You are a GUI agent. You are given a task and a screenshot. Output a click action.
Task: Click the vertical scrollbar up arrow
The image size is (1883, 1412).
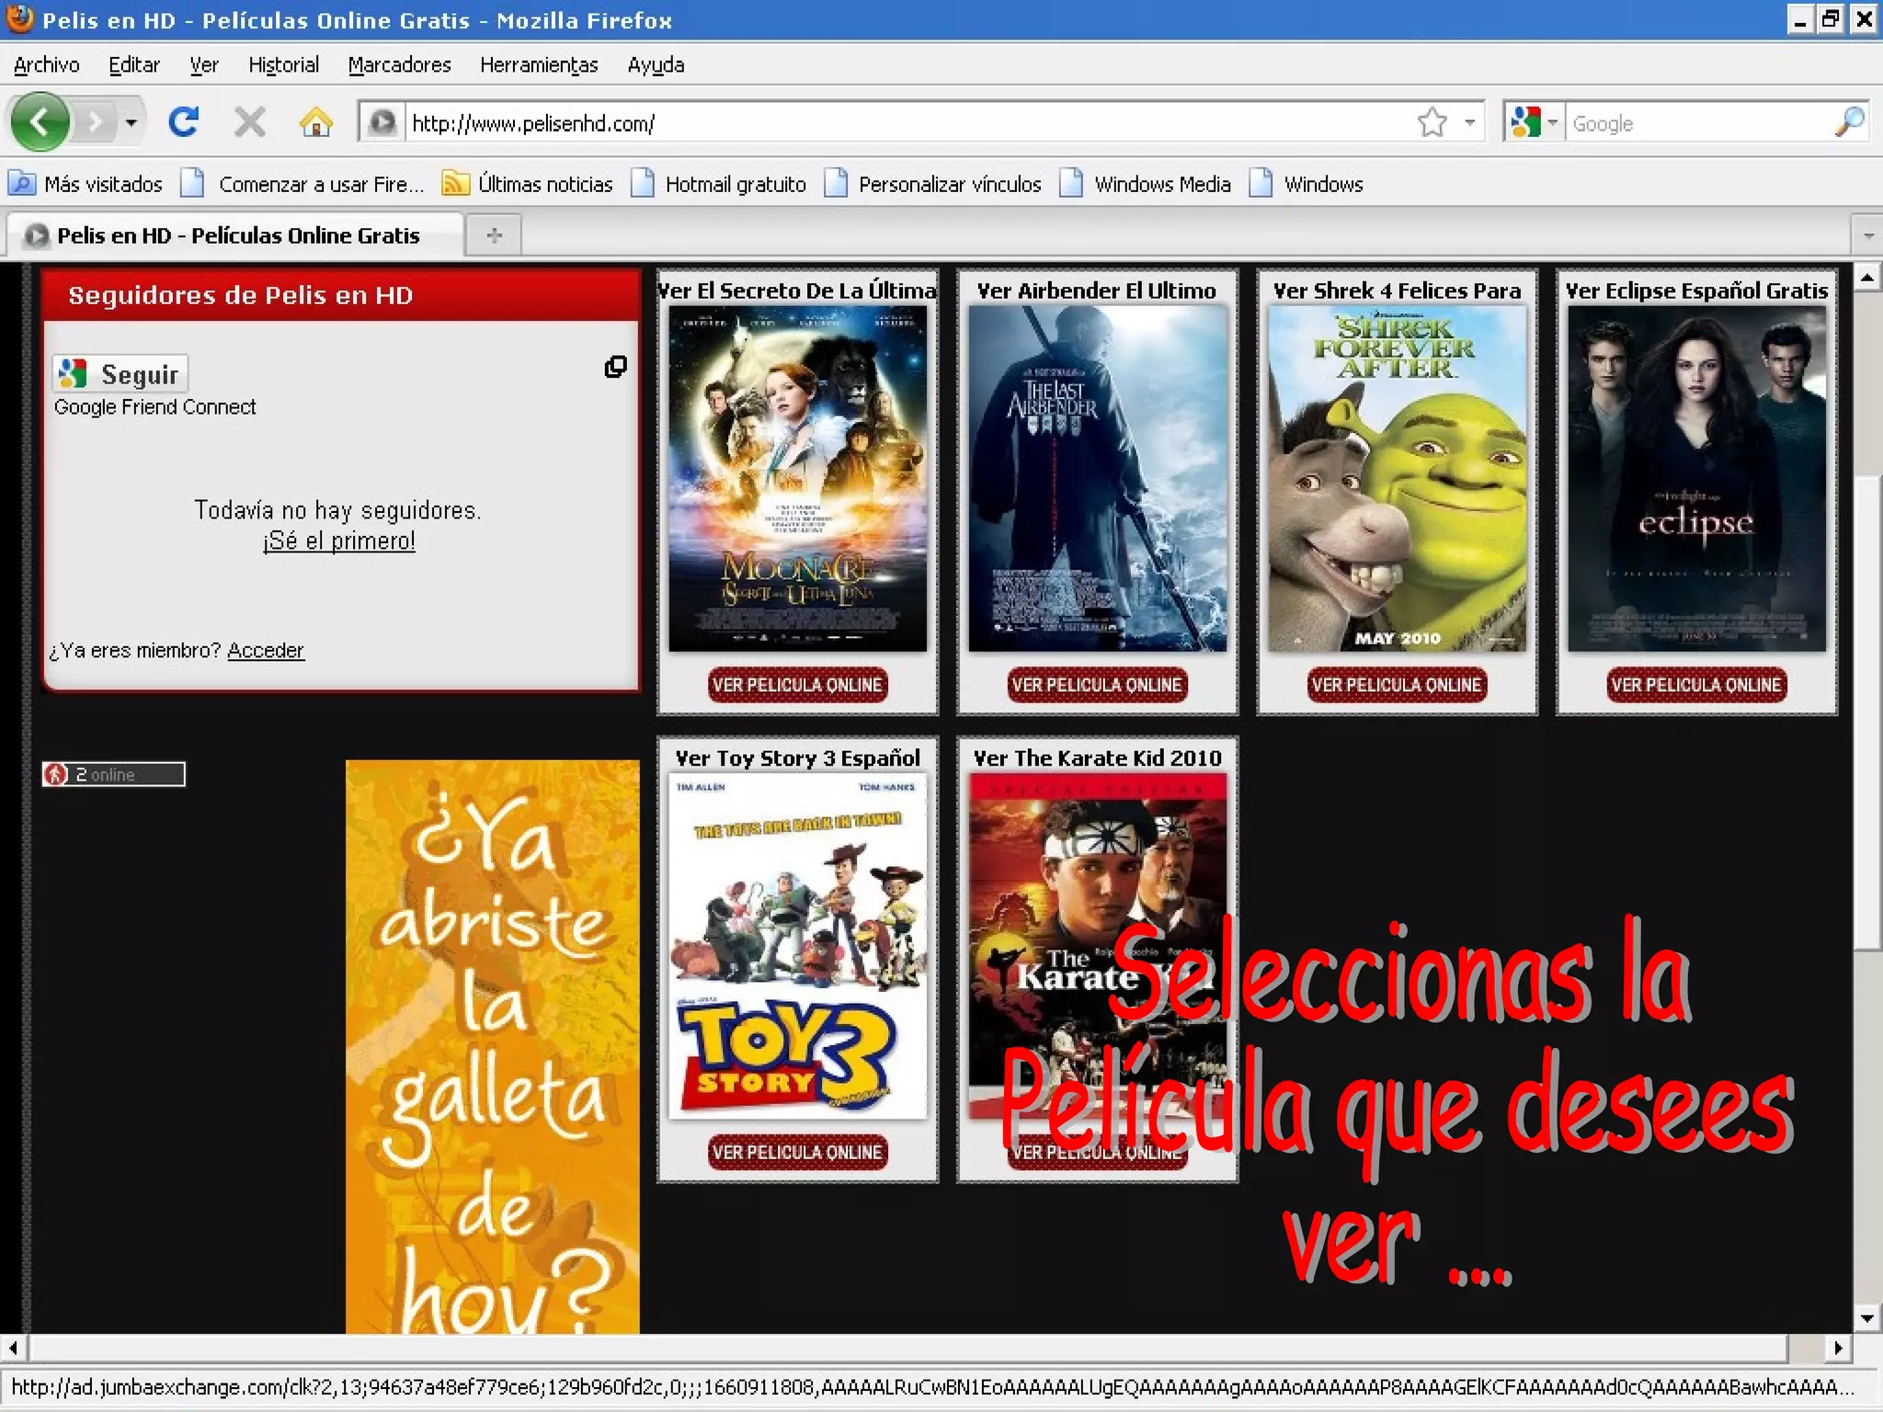[x=1866, y=278]
